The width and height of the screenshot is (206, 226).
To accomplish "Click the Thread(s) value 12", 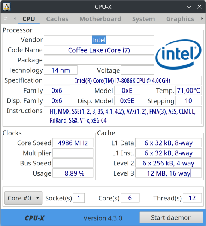I will coord(192,198).
